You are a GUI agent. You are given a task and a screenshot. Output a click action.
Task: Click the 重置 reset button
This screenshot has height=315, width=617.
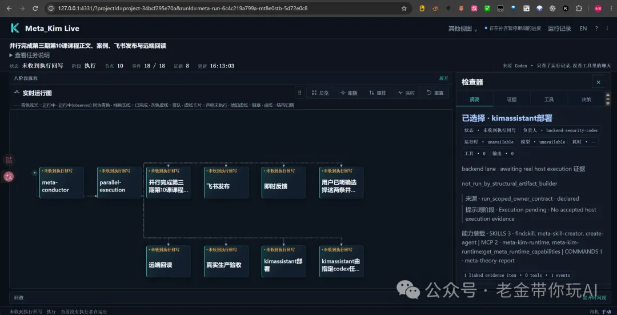click(435, 93)
